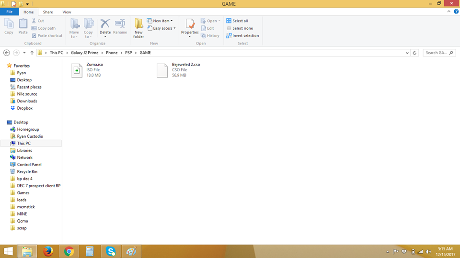The image size is (460, 258).
Task: Go up one level with Up arrow
Action: 32,53
